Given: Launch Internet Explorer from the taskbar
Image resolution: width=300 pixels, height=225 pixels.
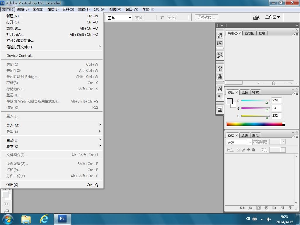Looking at the screenshot, I should click(x=44, y=219).
